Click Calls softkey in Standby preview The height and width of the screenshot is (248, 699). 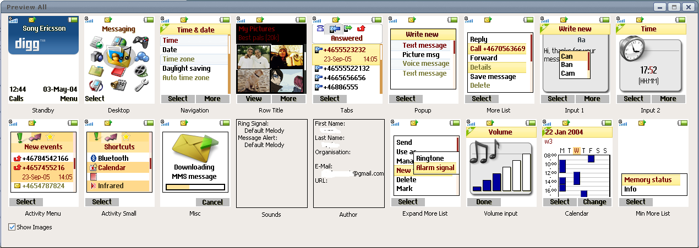17,99
